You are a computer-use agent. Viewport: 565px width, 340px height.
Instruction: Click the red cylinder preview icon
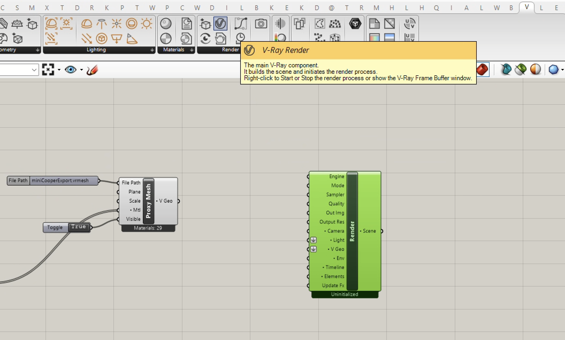(x=482, y=69)
